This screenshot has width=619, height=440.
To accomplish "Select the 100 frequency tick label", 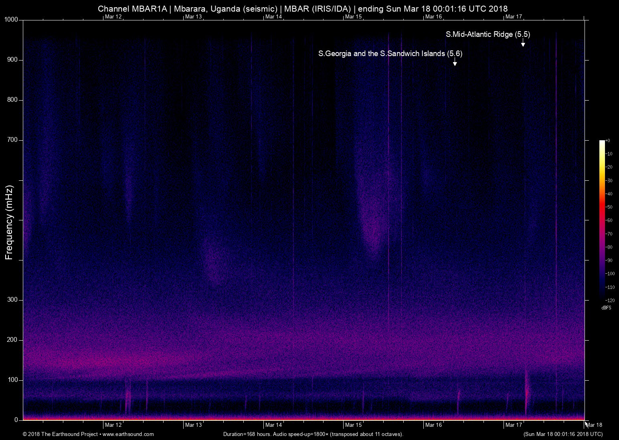I will 13,380.
